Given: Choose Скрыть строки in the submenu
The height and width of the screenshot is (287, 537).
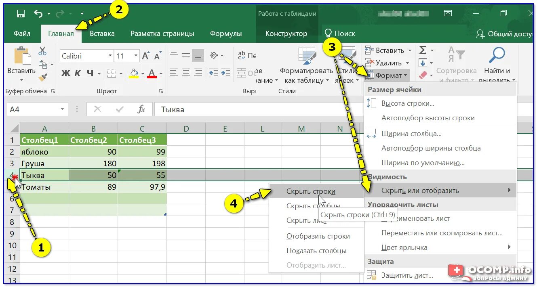Looking at the screenshot, I should pos(316,191).
